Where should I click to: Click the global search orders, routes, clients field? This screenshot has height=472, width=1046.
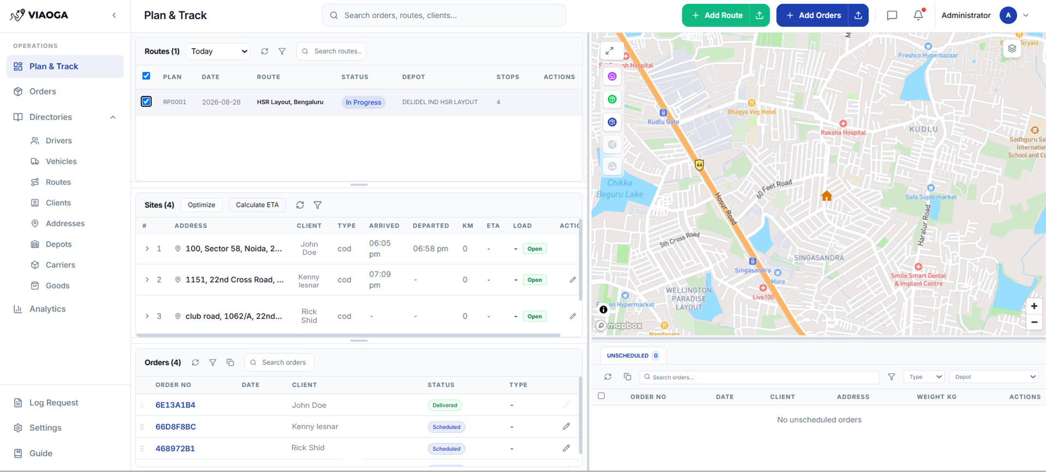[444, 15]
